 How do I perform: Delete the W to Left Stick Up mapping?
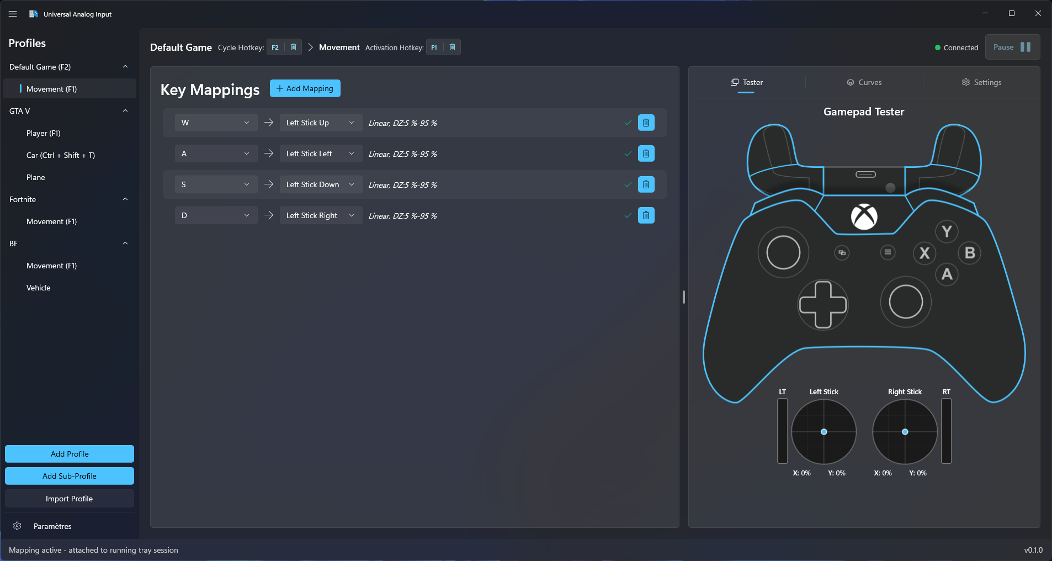[646, 123]
